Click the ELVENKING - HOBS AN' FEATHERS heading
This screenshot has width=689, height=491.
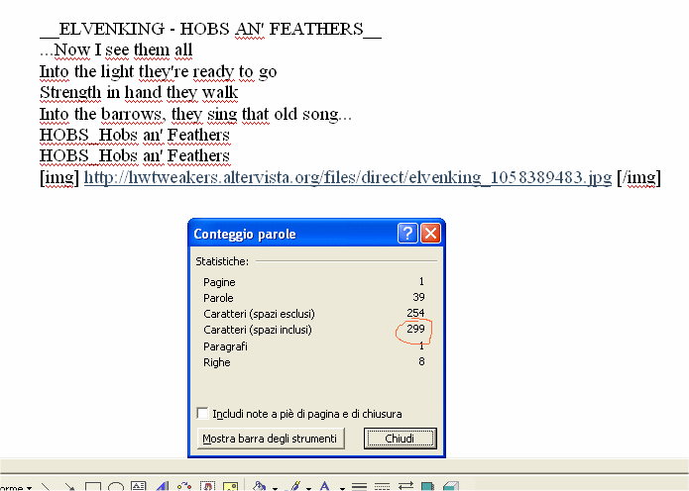tap(211, 29)
